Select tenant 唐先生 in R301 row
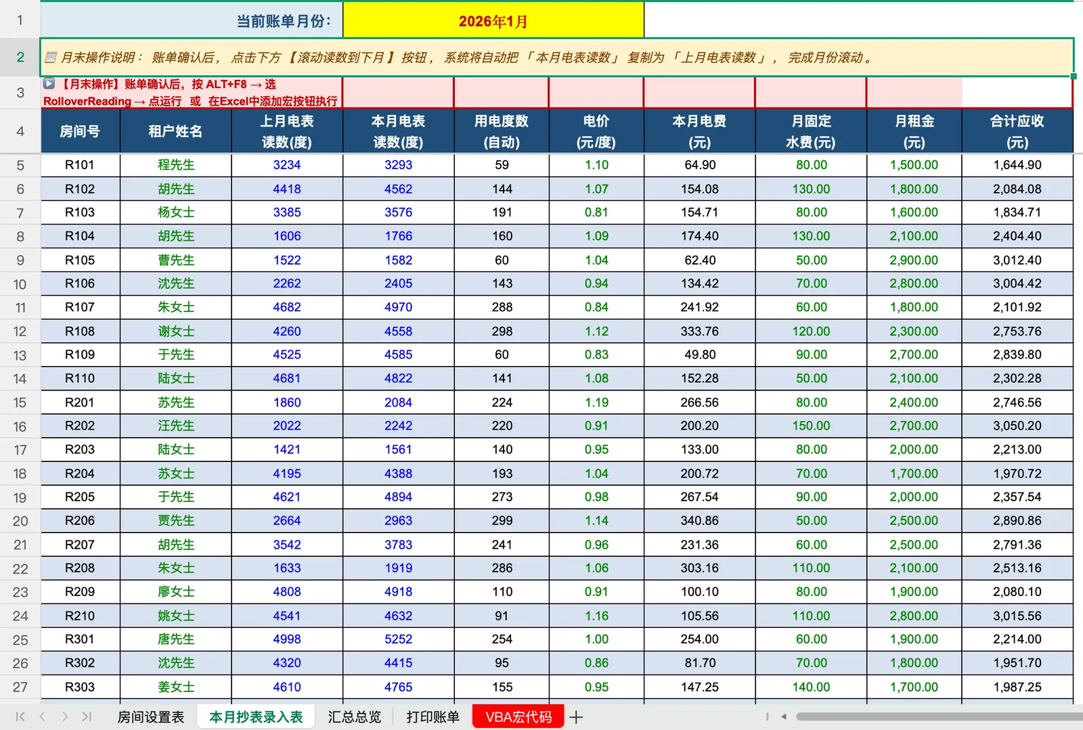This screenshot has height=730, width=1083. tap(176, 639)
